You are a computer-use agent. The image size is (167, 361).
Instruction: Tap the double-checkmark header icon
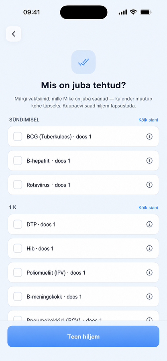83,62
